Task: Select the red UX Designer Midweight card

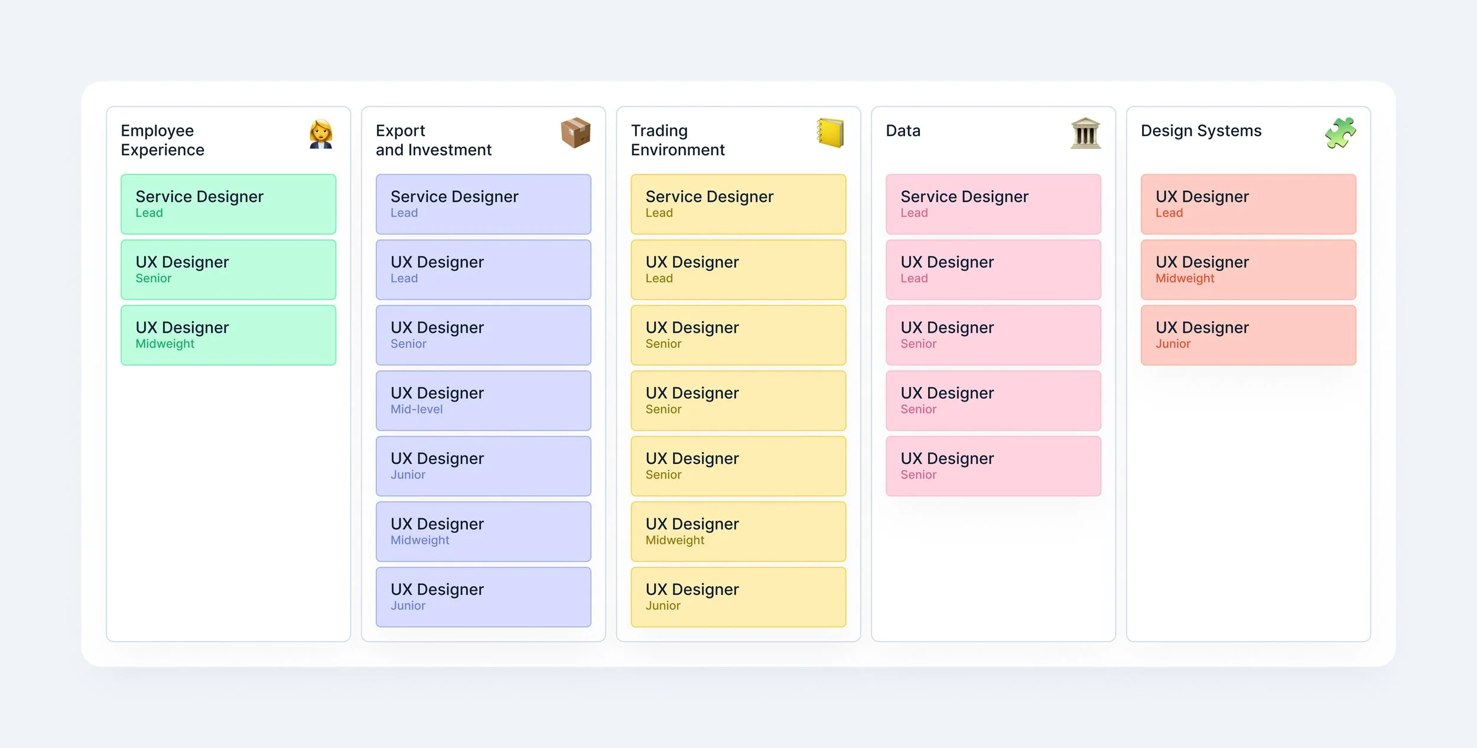Action: (1248, 269)
